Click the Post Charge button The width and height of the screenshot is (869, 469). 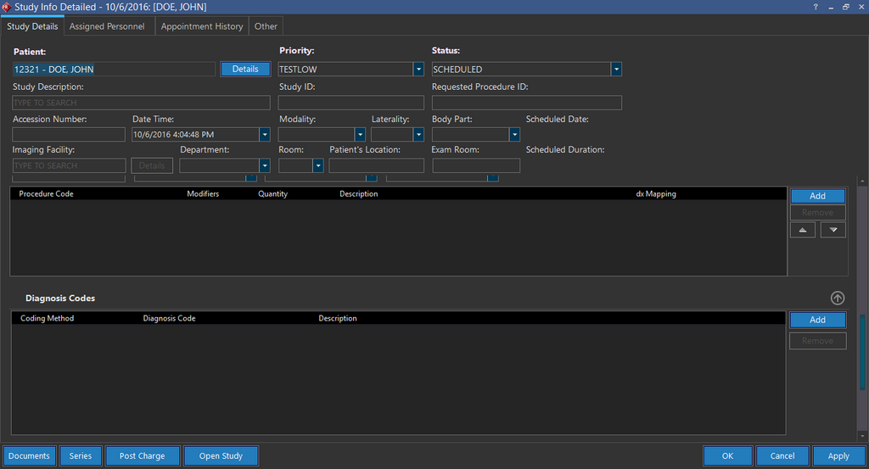click(x=142, y=456)
